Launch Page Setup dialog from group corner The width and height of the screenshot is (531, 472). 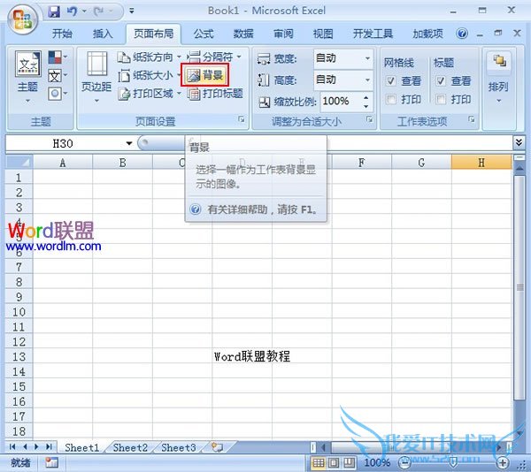pyautogui.click(x=241, y=119)
